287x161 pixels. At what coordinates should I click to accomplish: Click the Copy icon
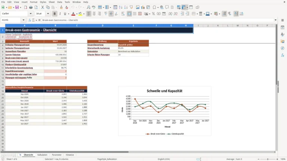click(x=48, y=7)
